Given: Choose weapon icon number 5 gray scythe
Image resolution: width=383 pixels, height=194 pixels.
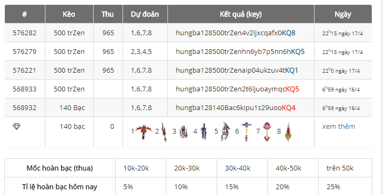Looking at the screenshot, I should click(x=225, y=132).
